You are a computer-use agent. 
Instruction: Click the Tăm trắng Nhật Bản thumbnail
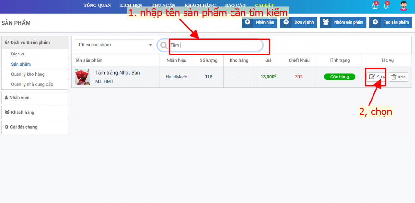(82, 77)
